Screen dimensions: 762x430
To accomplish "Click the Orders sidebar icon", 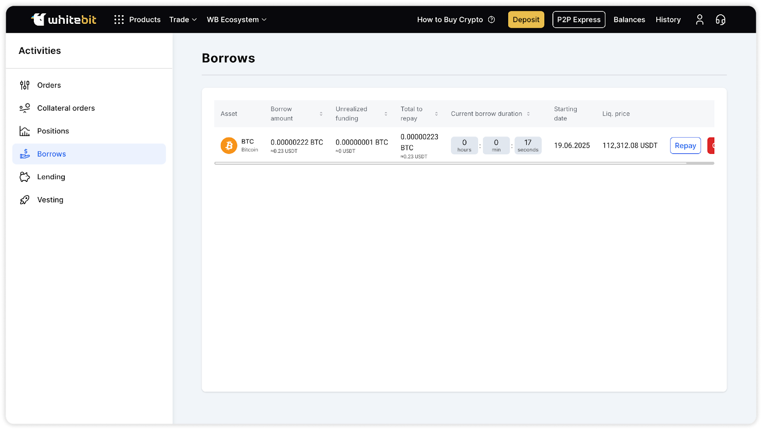I will coord(25,85).
